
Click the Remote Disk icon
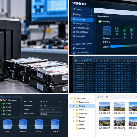click(x=74, y=36)
